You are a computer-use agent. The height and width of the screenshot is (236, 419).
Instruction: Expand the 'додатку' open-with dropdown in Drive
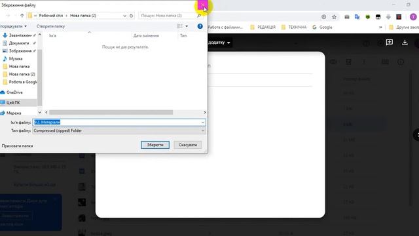pyautogui.click(x=219, y=43)
